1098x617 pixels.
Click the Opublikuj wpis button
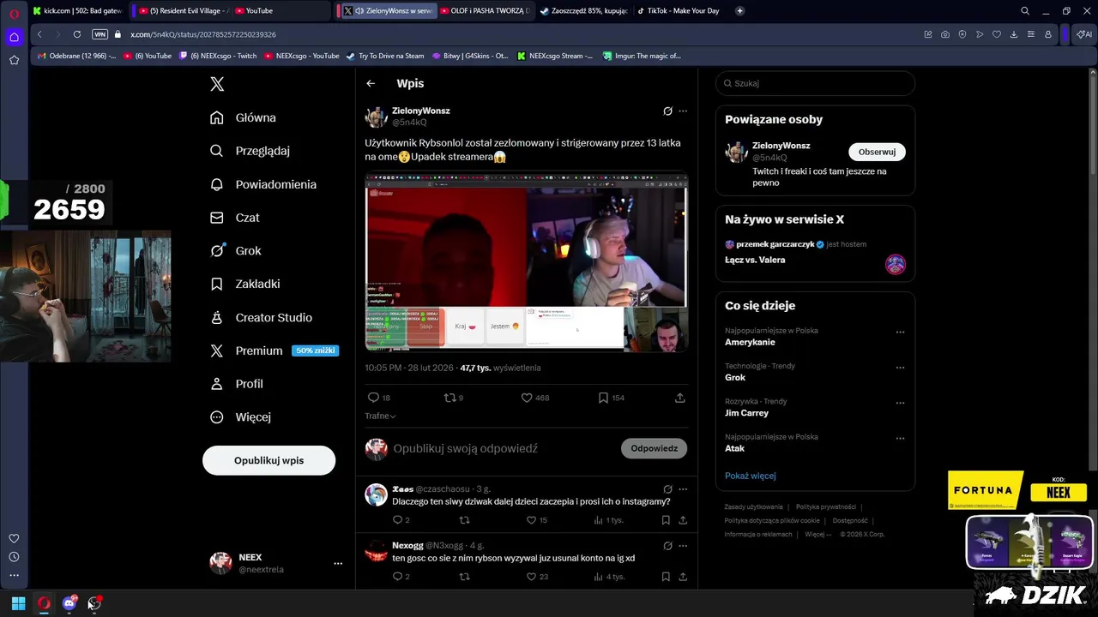[268, 460]
